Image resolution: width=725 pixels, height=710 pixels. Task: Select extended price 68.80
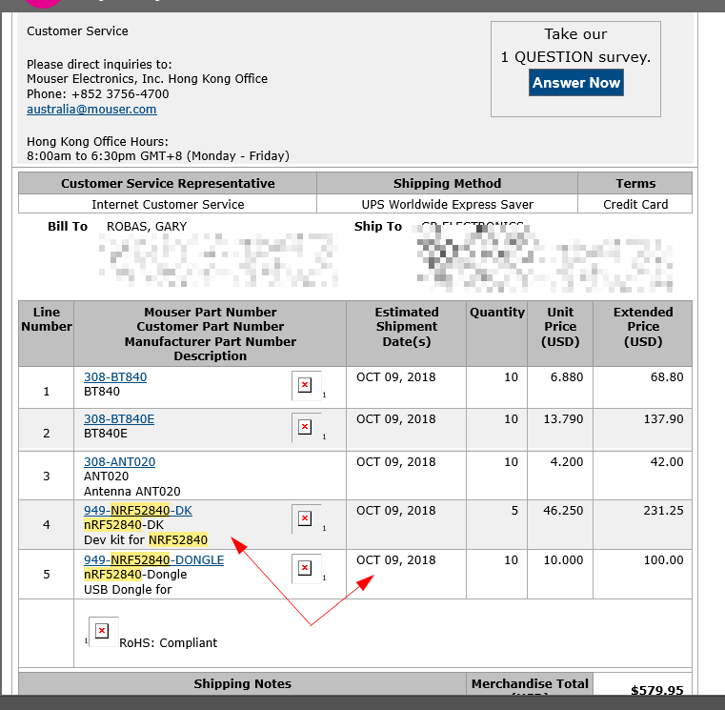[667, 377]
